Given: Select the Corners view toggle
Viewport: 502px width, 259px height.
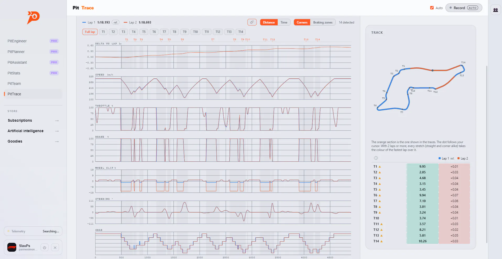Looking at the screenshot, I should (302, 22).
